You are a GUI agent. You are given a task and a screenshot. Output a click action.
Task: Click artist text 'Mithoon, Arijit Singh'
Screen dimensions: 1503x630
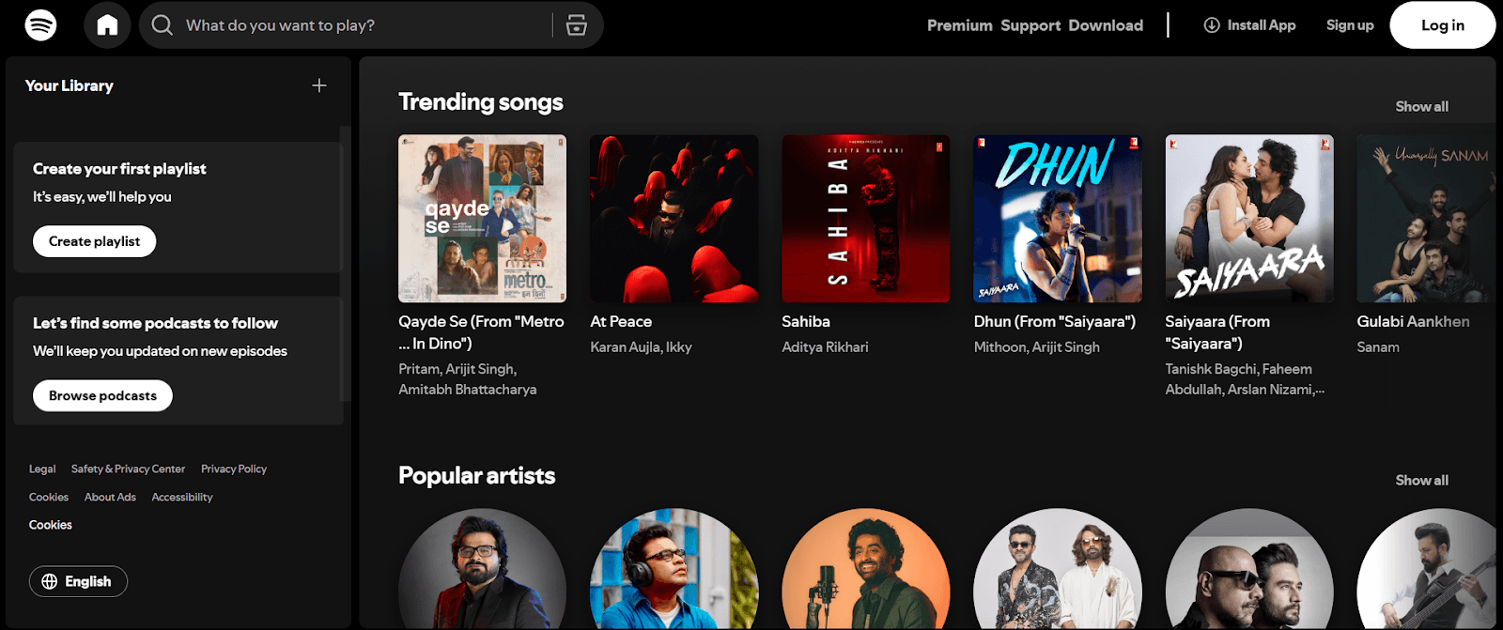click(1036, 346)
